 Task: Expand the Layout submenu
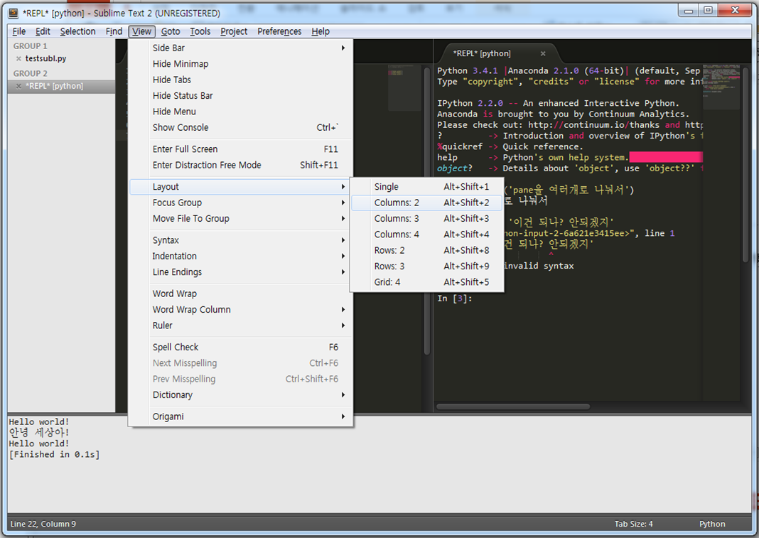coord(241,187)
